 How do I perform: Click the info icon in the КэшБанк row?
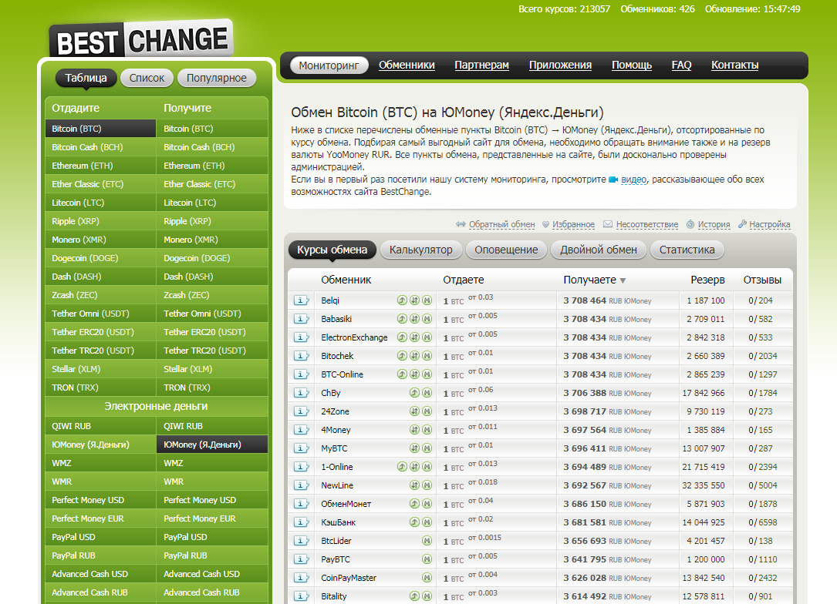tap(301, 522)
